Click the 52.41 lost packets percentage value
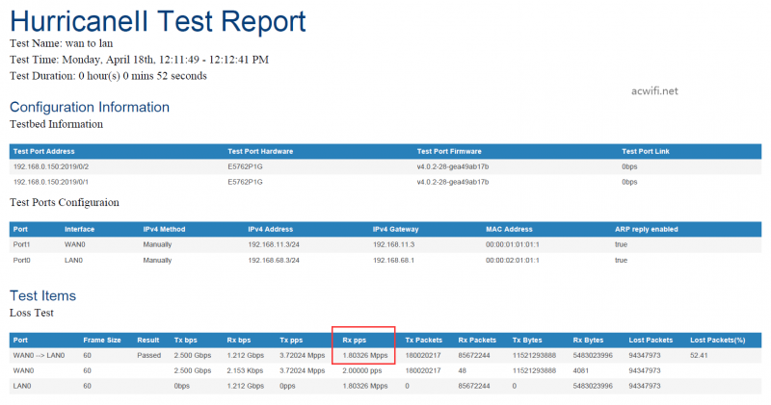This screenshot has height=405, width=771. [x=701, y=355]
